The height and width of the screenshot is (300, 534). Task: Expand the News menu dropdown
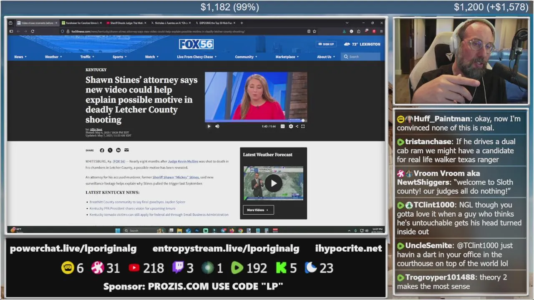click(x=20, y=57)
